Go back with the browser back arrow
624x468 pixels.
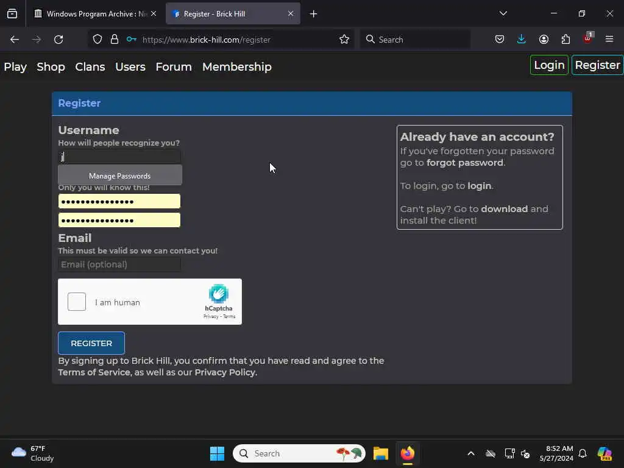coord(15,40)
